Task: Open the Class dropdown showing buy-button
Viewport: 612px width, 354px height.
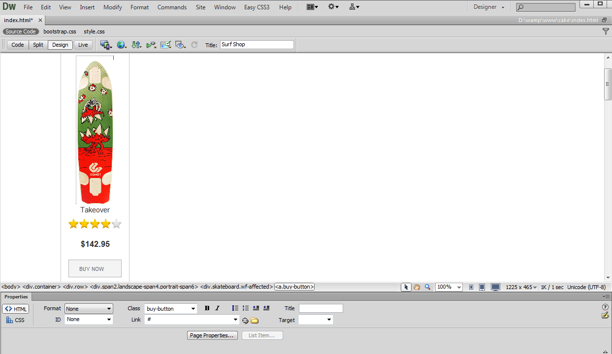Action: click(x=170, y=309)
